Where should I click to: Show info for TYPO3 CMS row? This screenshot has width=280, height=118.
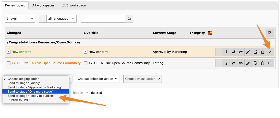tap(226, 63)
